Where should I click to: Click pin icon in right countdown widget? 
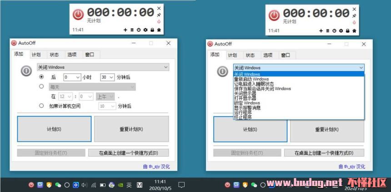(x=354, y=16)
